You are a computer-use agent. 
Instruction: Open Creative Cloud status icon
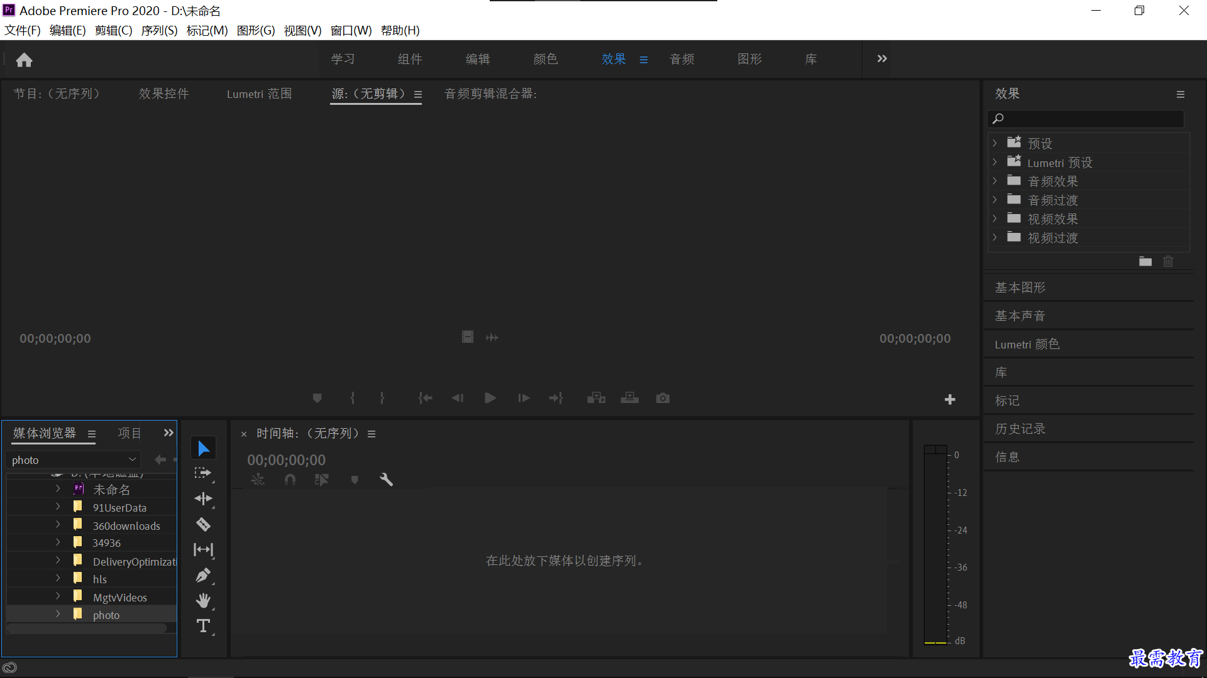pos(9,667)
